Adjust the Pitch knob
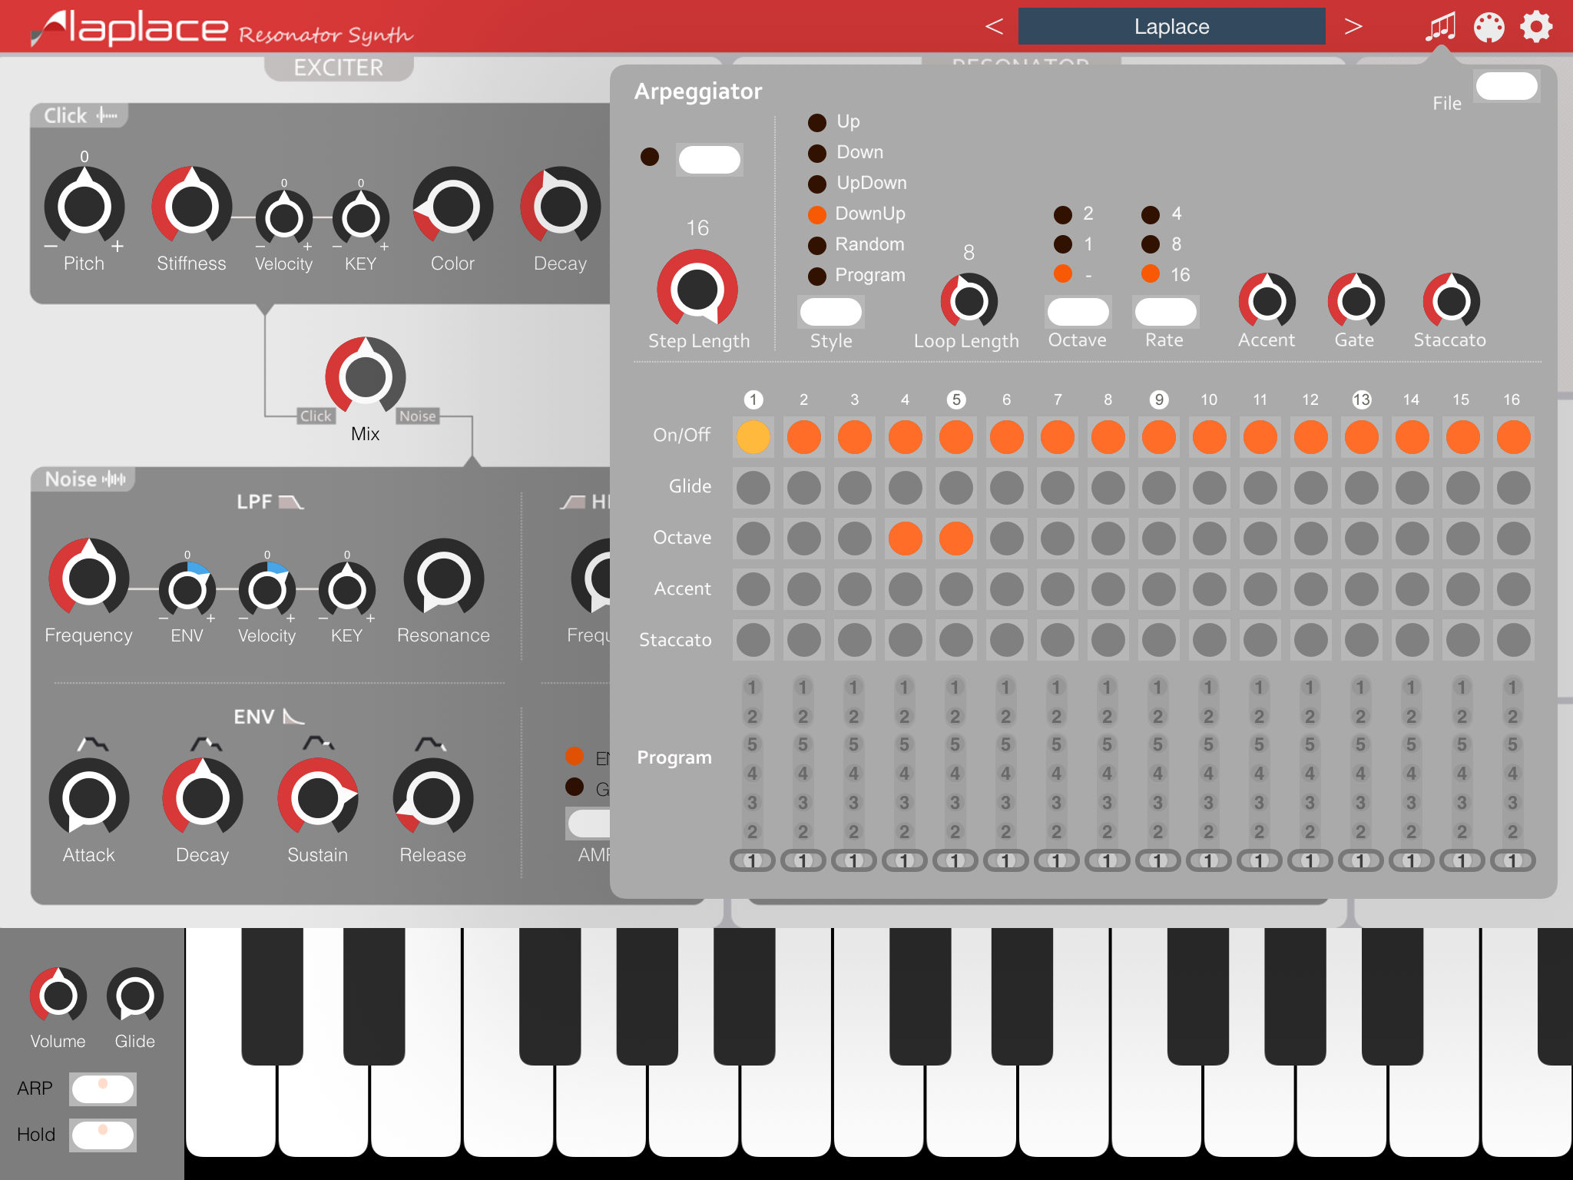 point(84,207)
